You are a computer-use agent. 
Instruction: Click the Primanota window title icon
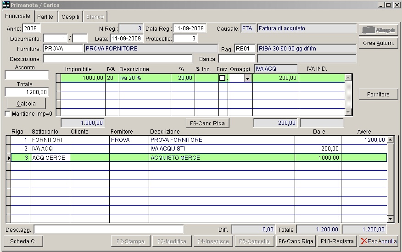tap(6, 5)
